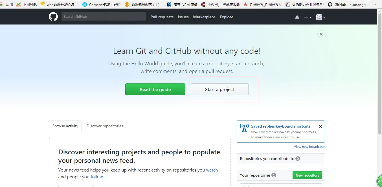This screenshot has width=382, height=187.
Task: Click the Start a project button
Action: coord(219,89)
